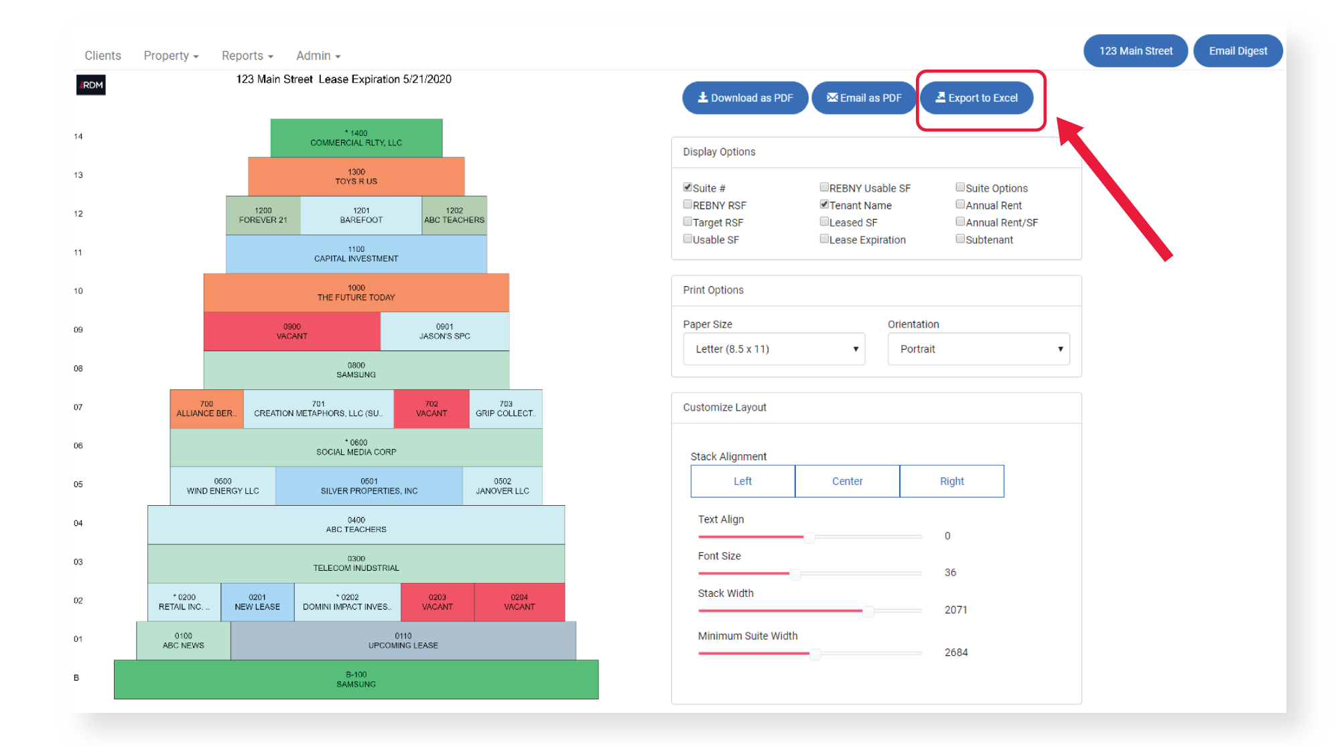Select vacant suite 702 block
Viewport: 1340px width, 747px height.
pos(431,409)
